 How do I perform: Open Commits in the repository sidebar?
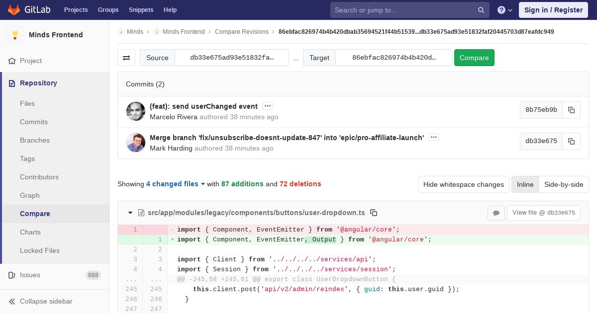(x=34, y=122)
